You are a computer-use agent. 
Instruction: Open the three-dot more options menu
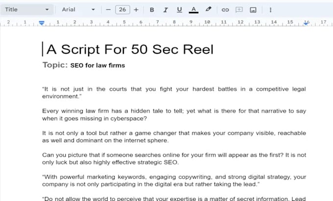[x=270, y=9]
